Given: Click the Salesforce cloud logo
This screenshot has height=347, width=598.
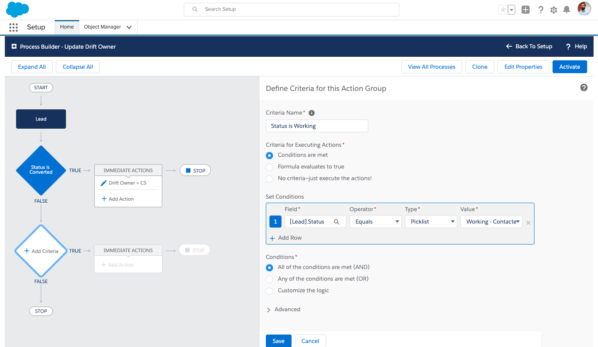Looking at the screenshot, I should 18,9.
